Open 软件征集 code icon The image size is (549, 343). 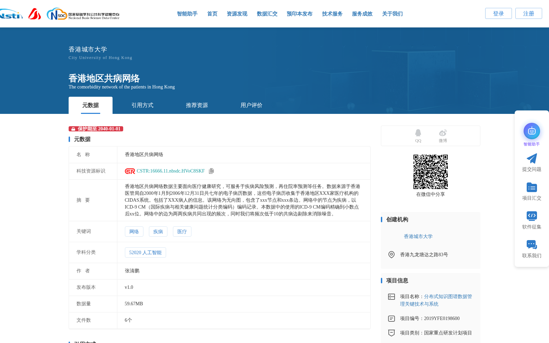(532, 216)
